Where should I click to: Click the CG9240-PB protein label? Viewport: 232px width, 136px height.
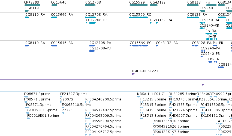[210, 54]
